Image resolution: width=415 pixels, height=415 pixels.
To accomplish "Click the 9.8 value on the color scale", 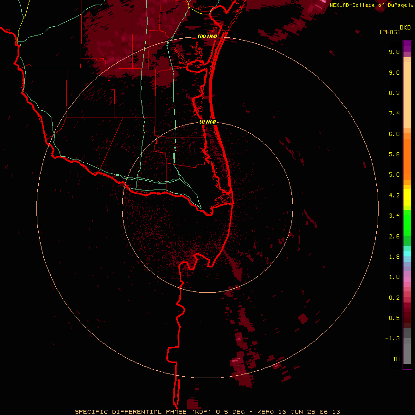I will (394, 52).
